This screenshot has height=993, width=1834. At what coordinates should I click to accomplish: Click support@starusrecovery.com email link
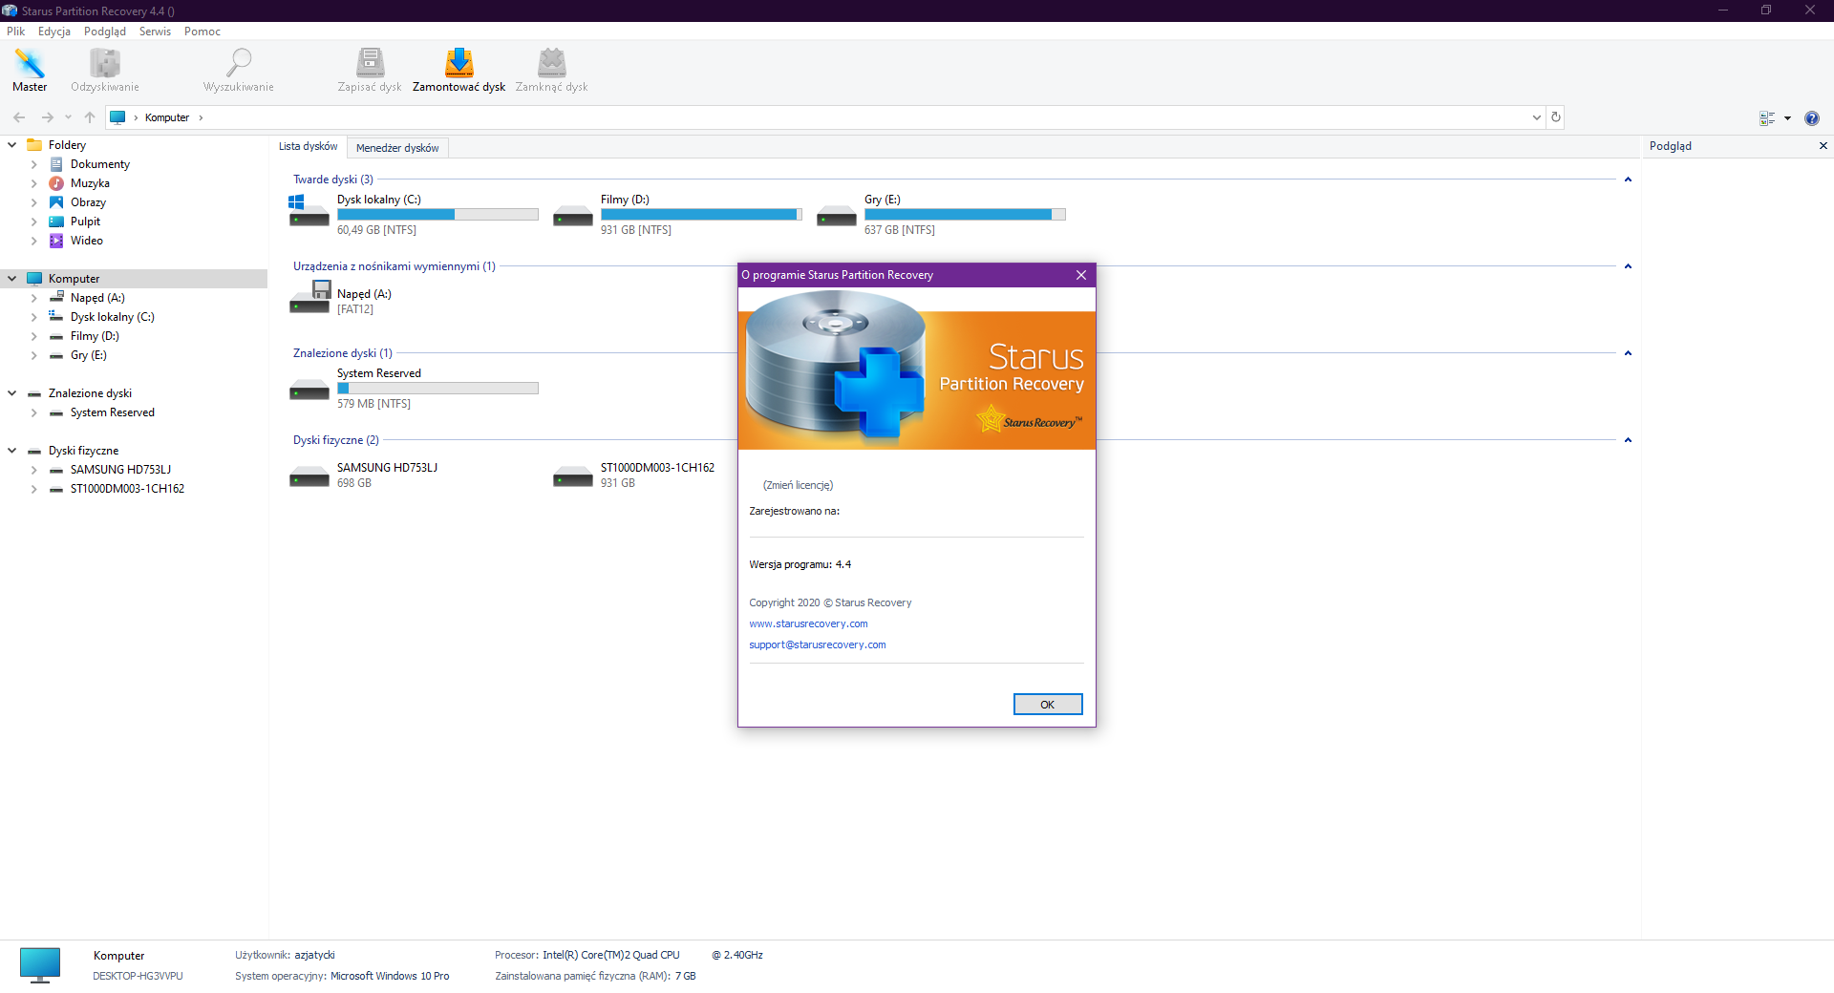click(818, 644)
